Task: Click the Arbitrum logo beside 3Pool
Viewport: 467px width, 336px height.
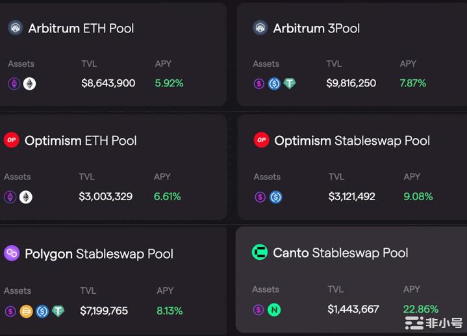Action: (260, 28)
